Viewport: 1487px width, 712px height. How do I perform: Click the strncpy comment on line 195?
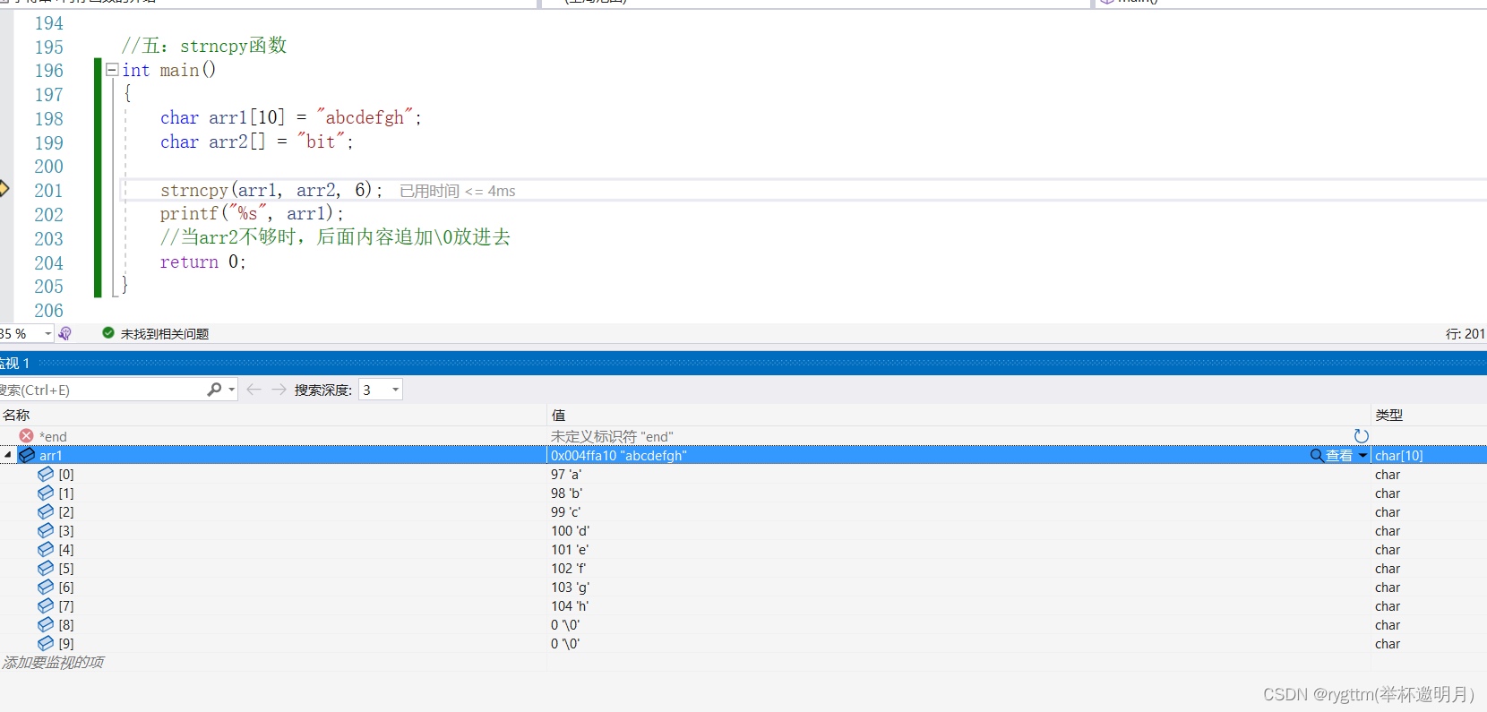204,46
